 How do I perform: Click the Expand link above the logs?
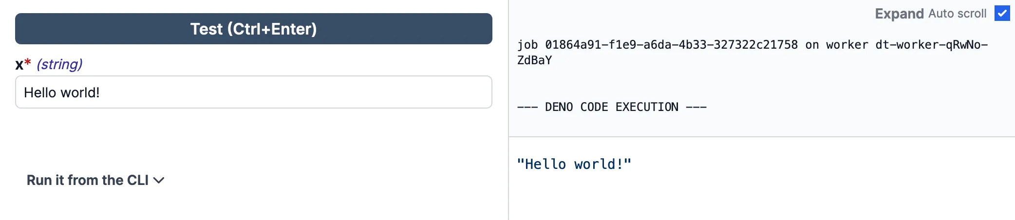[x=899, y=14]
